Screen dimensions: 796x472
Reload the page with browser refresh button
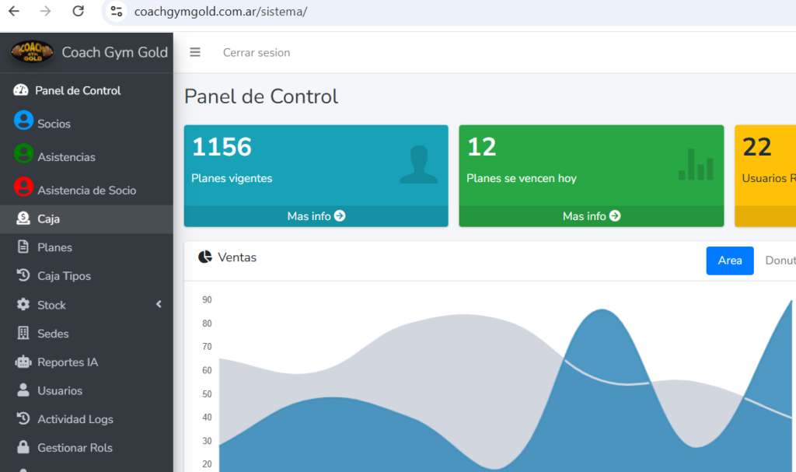coord(78,11)
